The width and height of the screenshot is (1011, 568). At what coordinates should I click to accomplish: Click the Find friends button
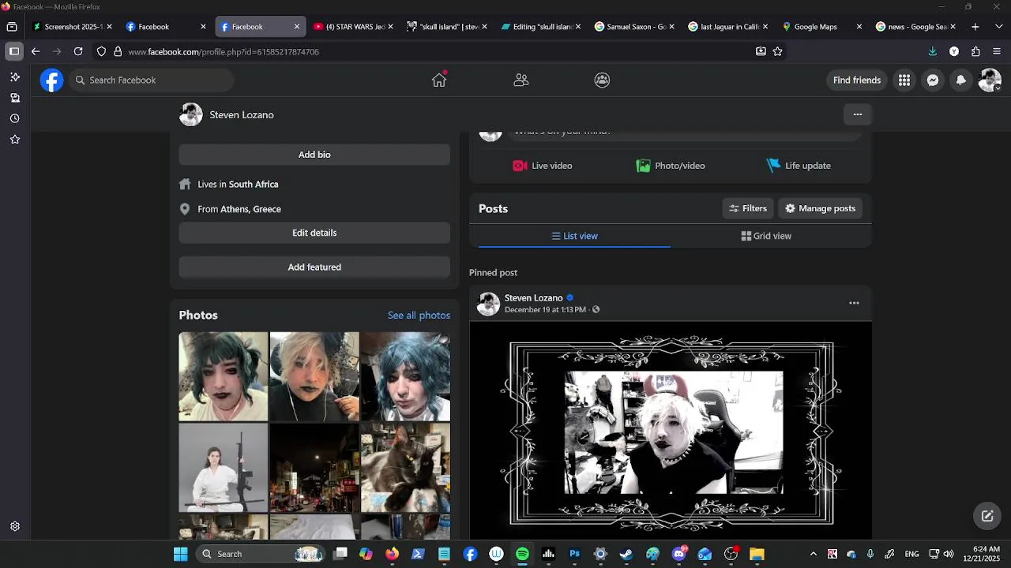click(856, 80)
